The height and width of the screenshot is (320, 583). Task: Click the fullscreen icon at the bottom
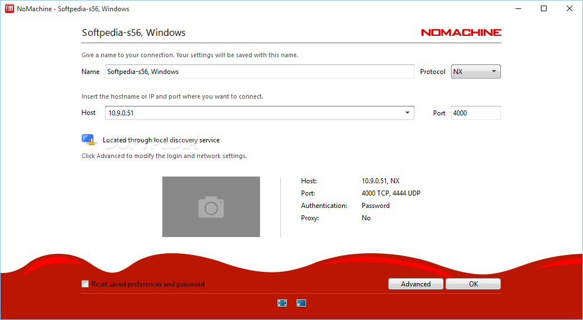[282, 303]
